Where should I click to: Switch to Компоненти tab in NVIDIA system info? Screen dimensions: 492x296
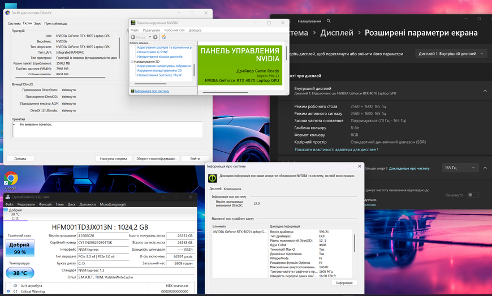[x=232, y=189]
